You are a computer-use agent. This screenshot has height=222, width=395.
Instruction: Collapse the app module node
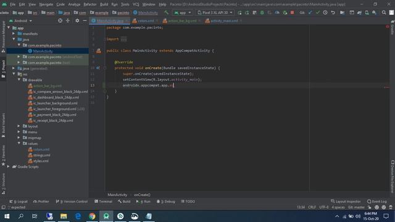pos(9,28)
